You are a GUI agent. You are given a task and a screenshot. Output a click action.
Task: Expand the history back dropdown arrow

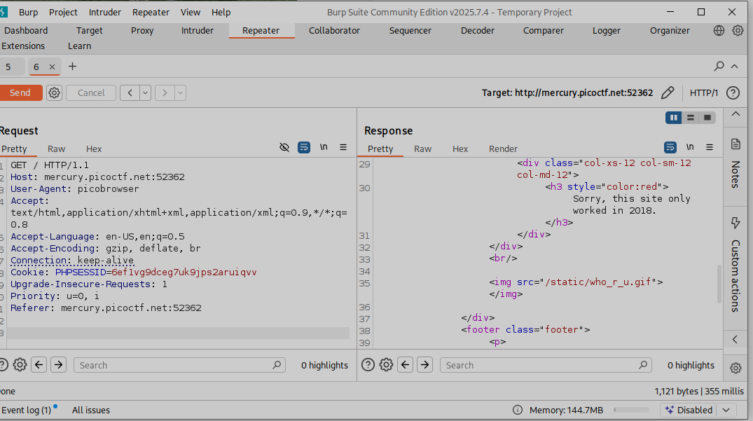145,92
